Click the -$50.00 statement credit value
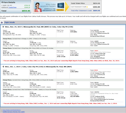The width and height of the screenshot is (126, 113). click(96, 7)
